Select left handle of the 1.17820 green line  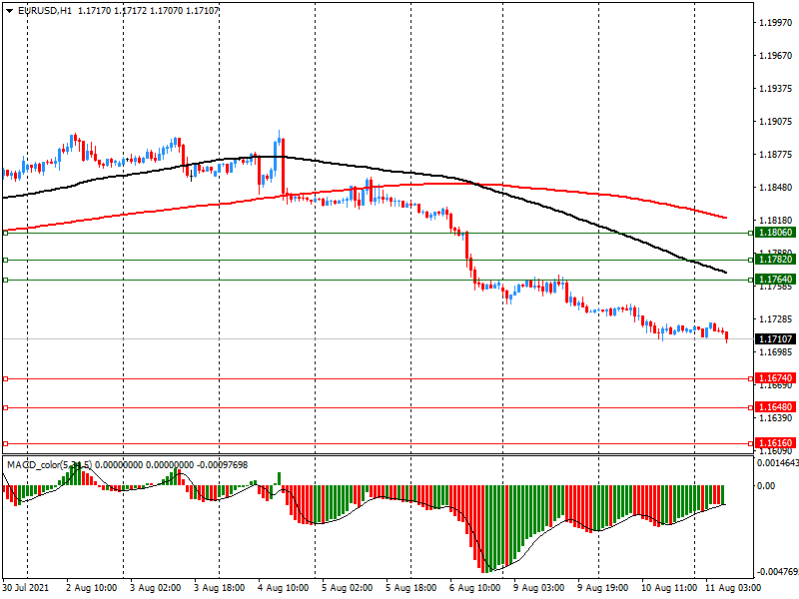pyautogui.click(x=6, y=261)
